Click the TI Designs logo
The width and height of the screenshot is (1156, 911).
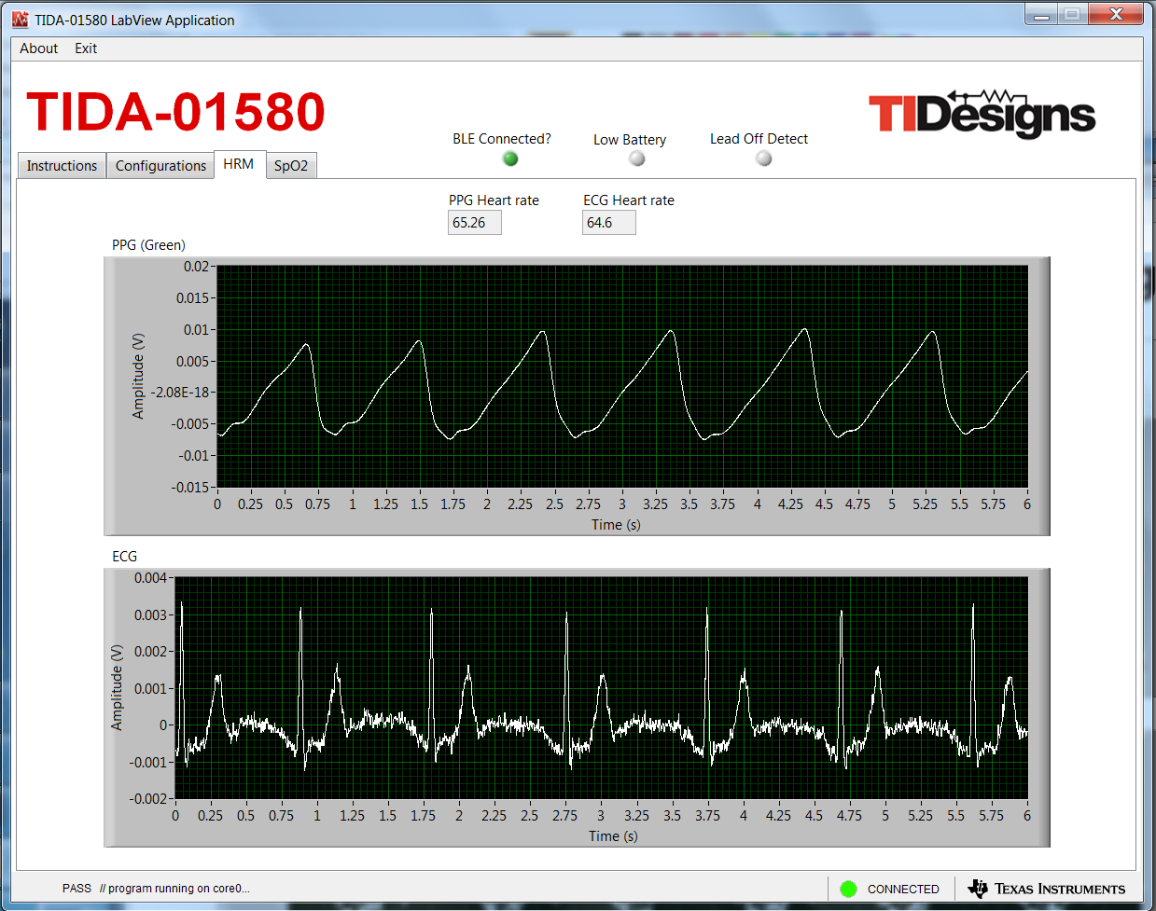tap(982, 114)
